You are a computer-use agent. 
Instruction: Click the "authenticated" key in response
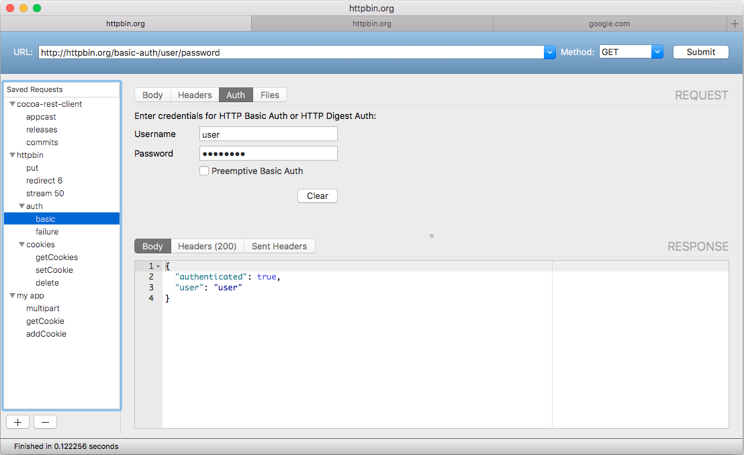point(211,277)
